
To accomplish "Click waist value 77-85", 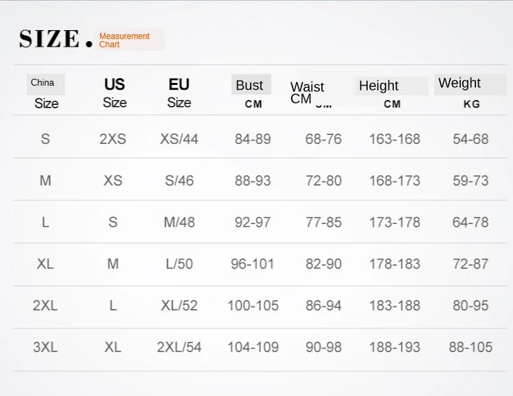I will [x=323, y=222].
